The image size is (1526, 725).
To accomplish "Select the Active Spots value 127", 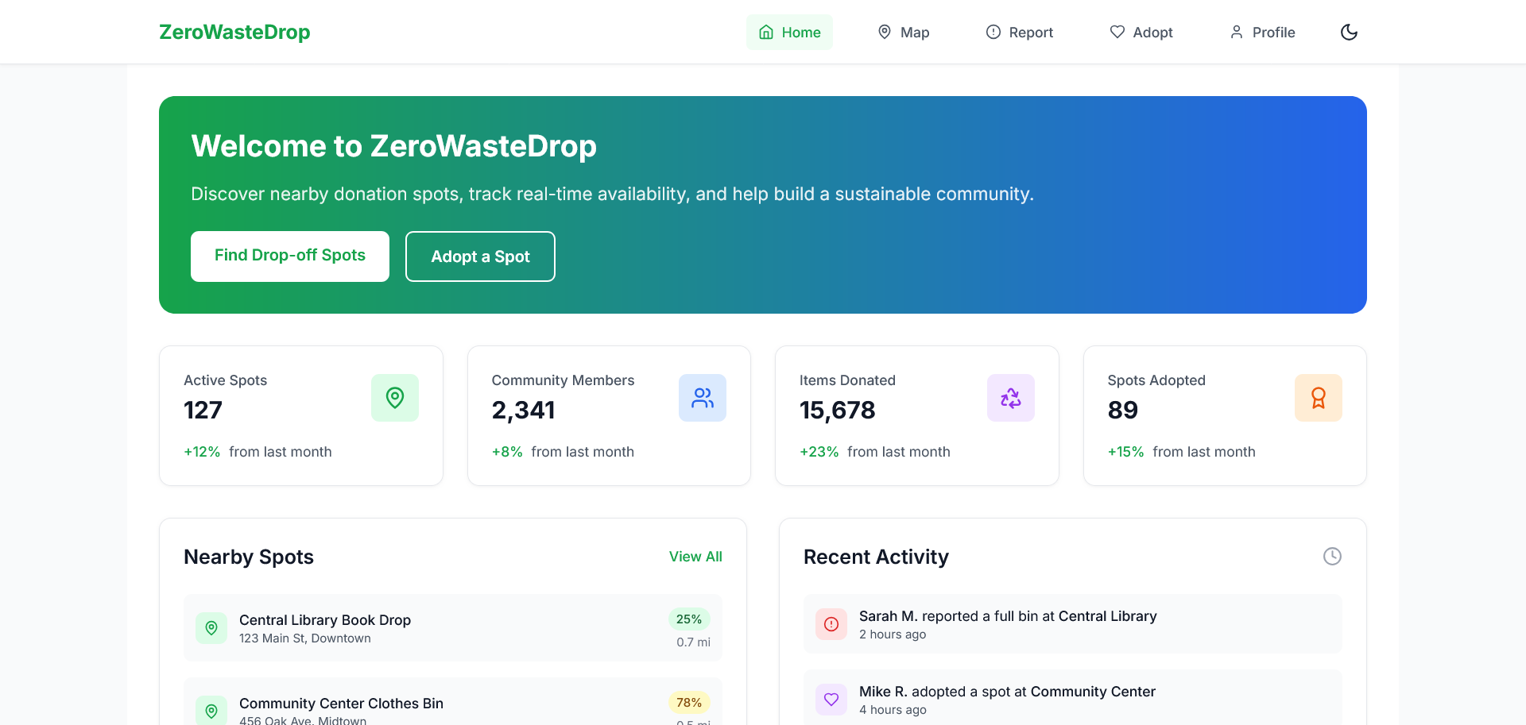I will pyautogui.click(x=203, y=410).
